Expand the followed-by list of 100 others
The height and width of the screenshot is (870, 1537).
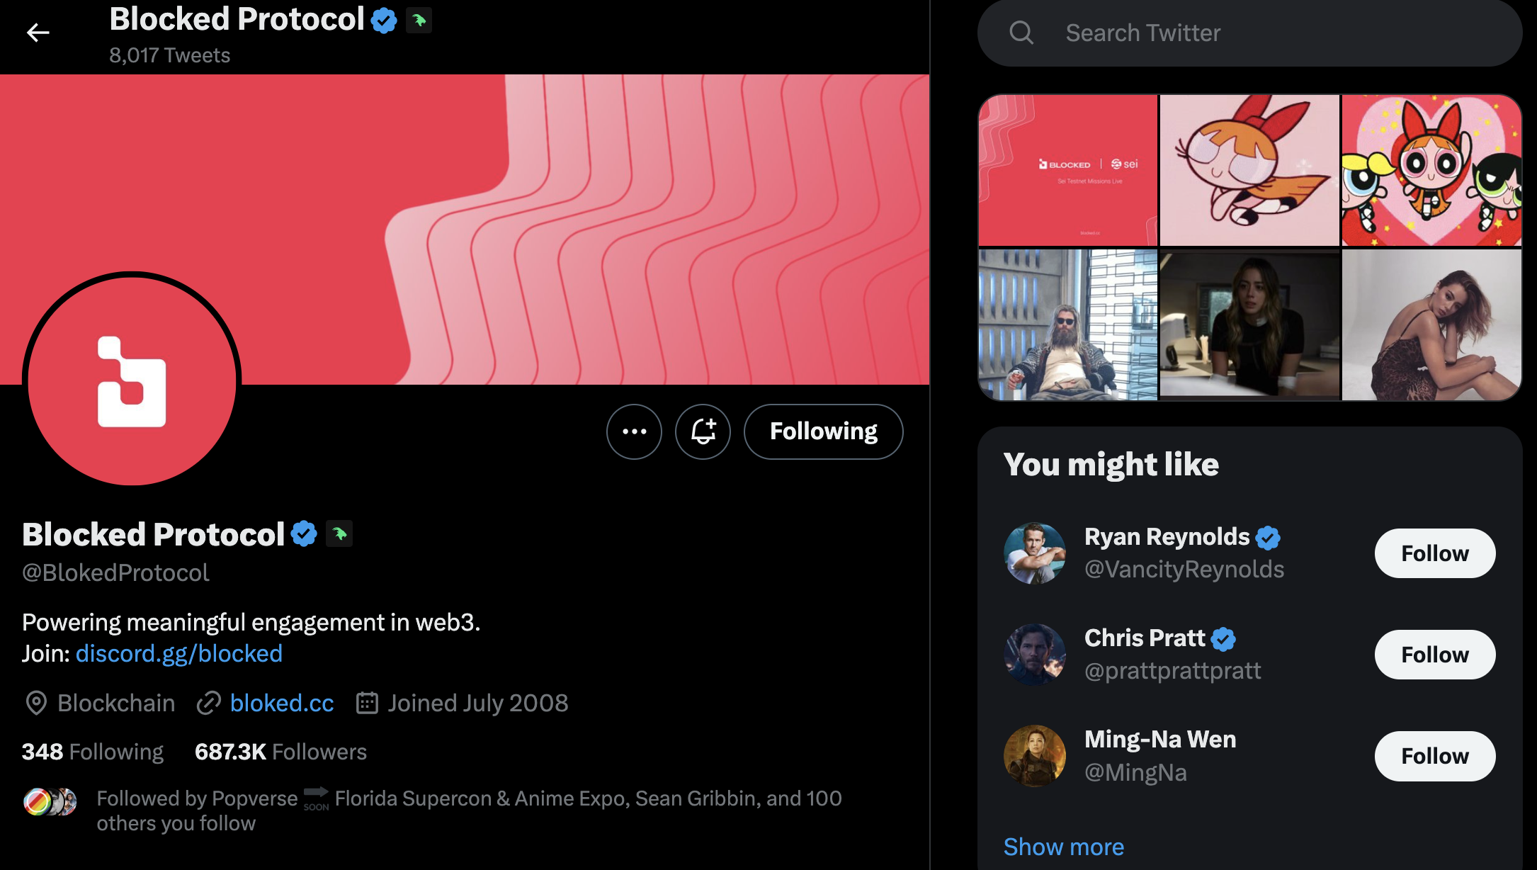tap(467, 810)
